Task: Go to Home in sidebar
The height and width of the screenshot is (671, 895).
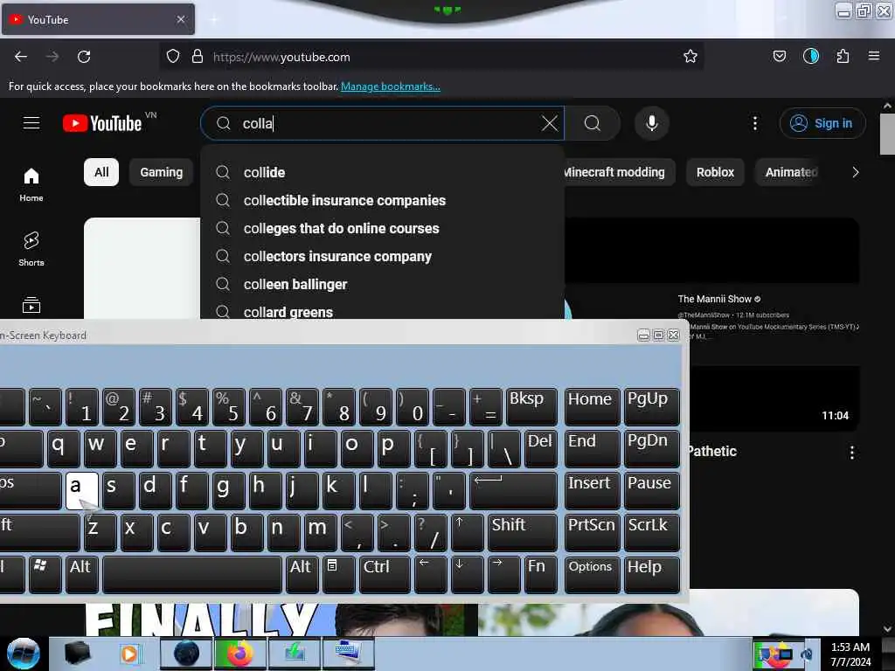Action: click(31, 184)
